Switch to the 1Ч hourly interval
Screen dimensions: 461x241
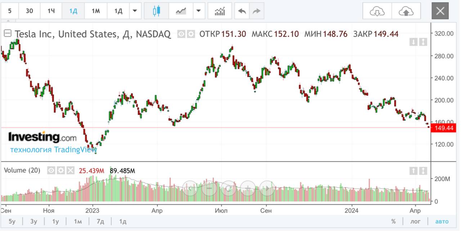51,11
